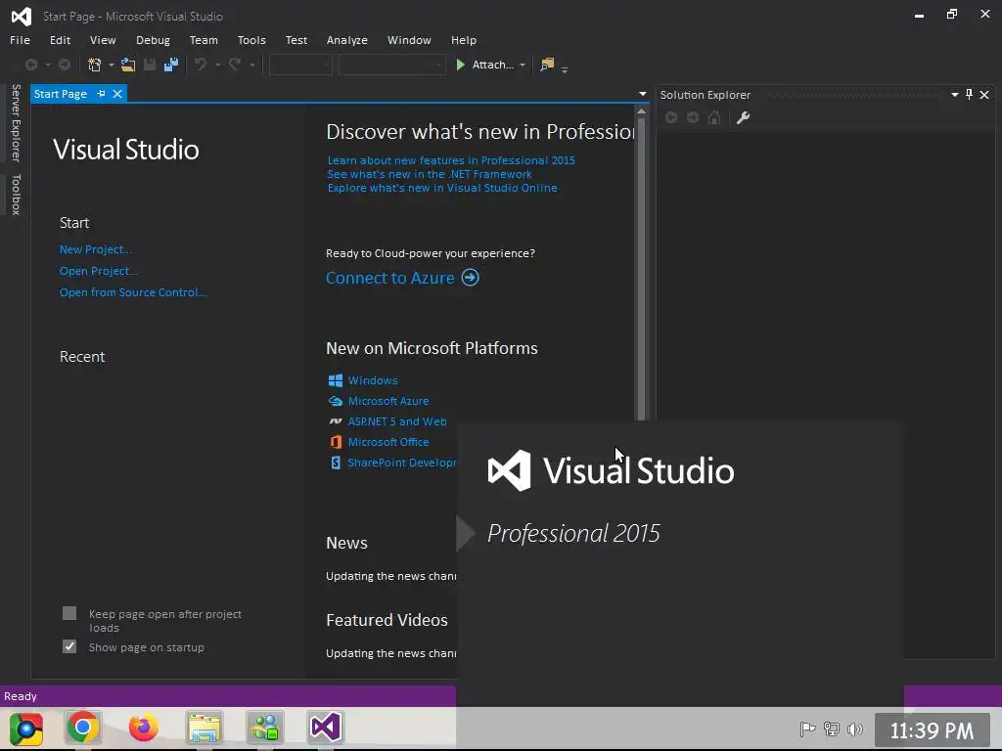
Task: Click the Windows logo icon in platforms list
Action: [x=336, y=380]
